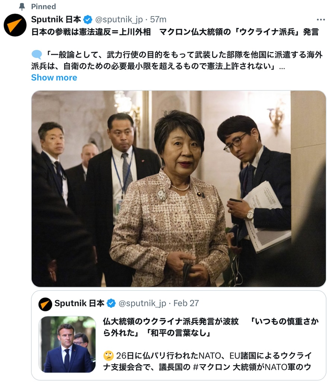Click the quoted tweet's @sputnik_jp handle
The width and height of the screenshot is (331, 382).
[x=142, y=303]
